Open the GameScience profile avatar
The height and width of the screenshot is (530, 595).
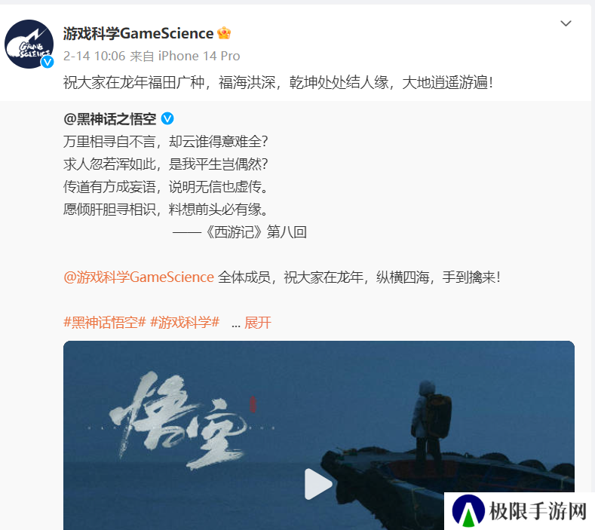(29, 44)
